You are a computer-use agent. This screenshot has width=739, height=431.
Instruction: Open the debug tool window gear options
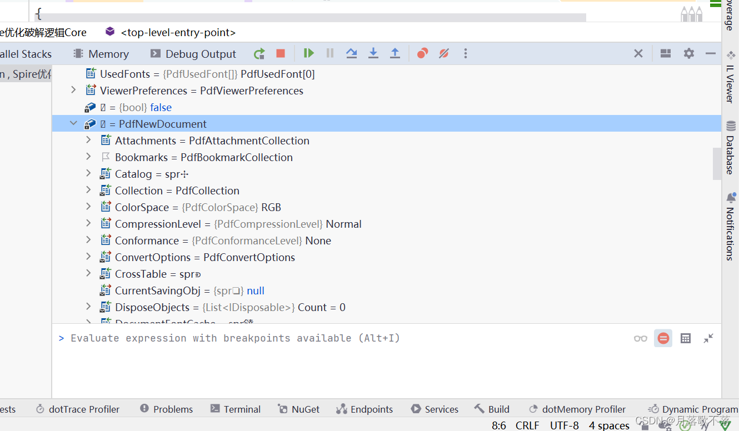pyautogui.click(x=689, y=53)
